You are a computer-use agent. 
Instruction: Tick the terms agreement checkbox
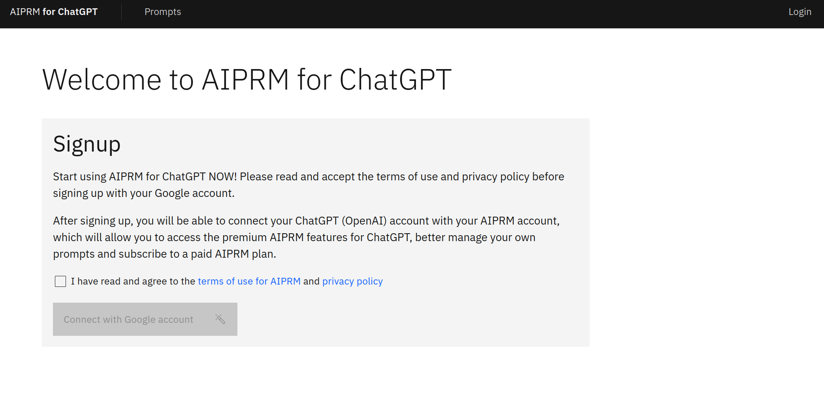(60, 281)
